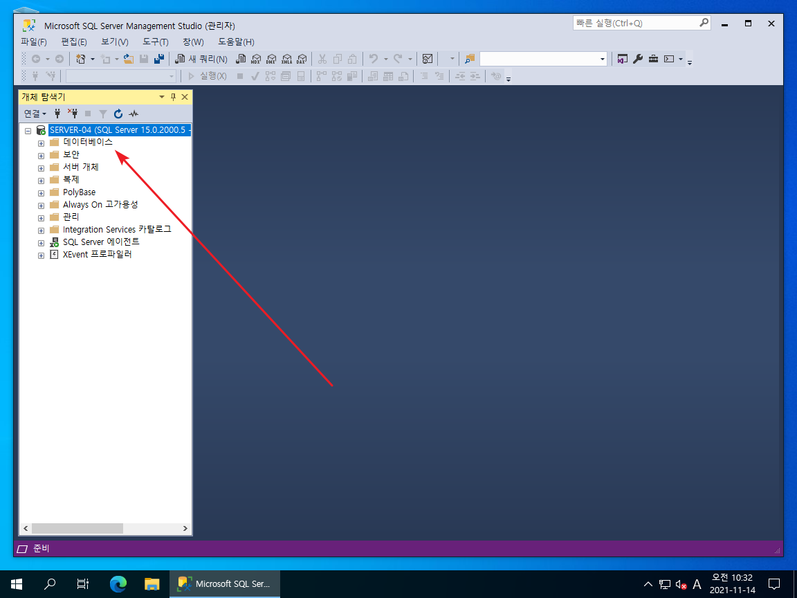Click the quick launch search magnifier icon

(704, 23)
